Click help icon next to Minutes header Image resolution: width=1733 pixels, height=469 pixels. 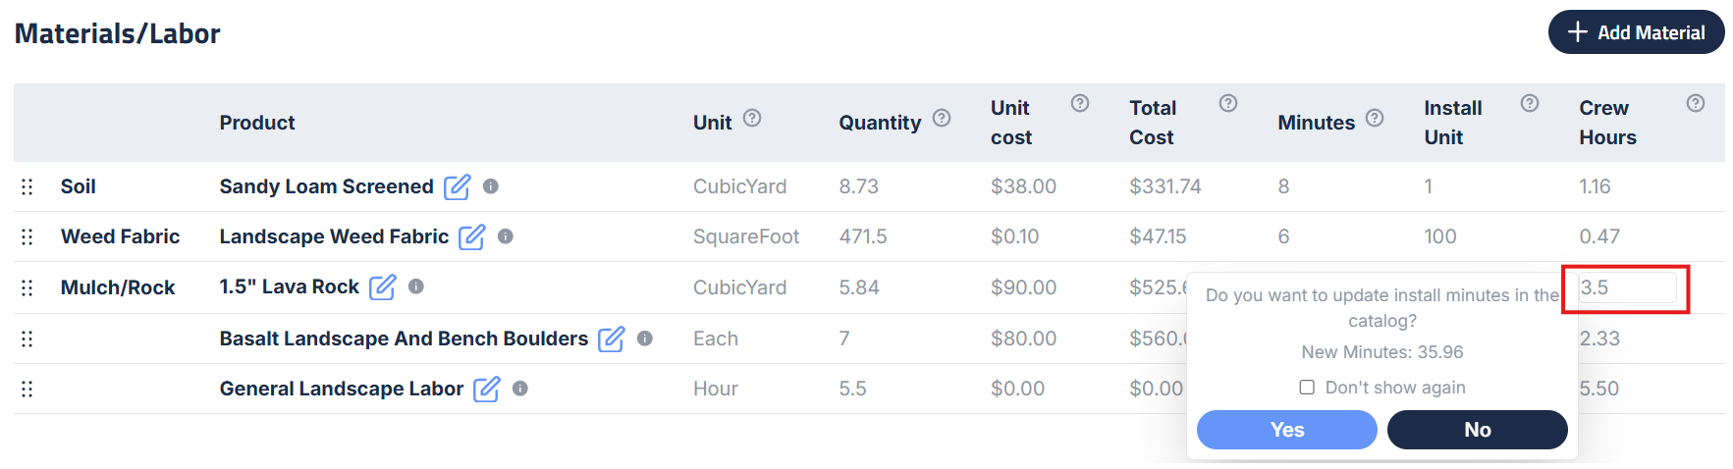[x=1375, y=119]
